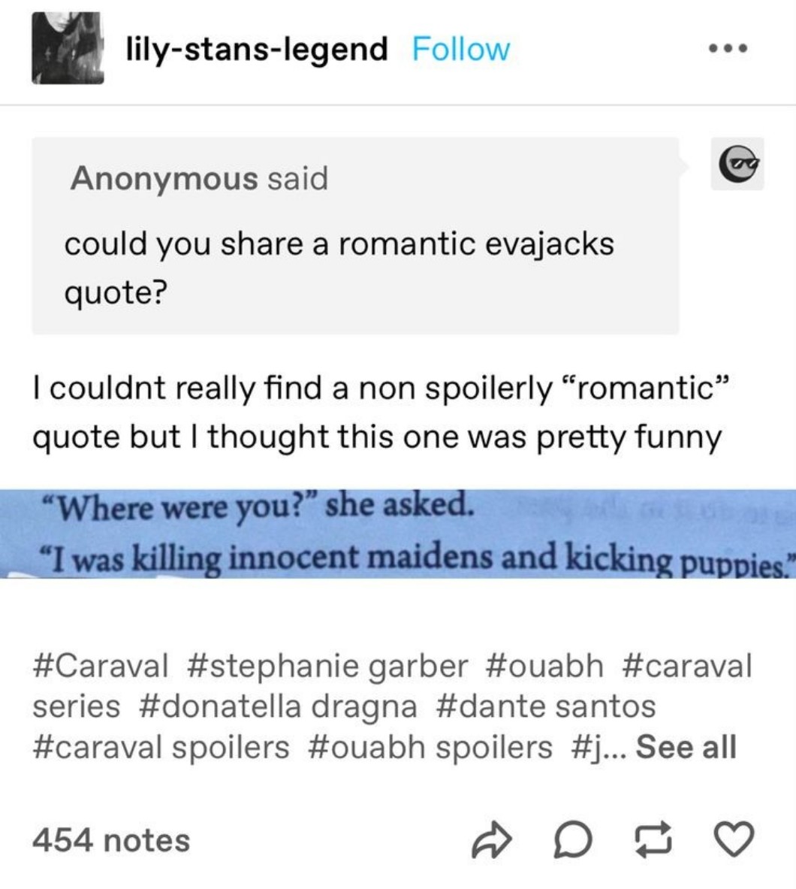
Task: Open the lily-stans-legend blog name
Action: [256, 49]
